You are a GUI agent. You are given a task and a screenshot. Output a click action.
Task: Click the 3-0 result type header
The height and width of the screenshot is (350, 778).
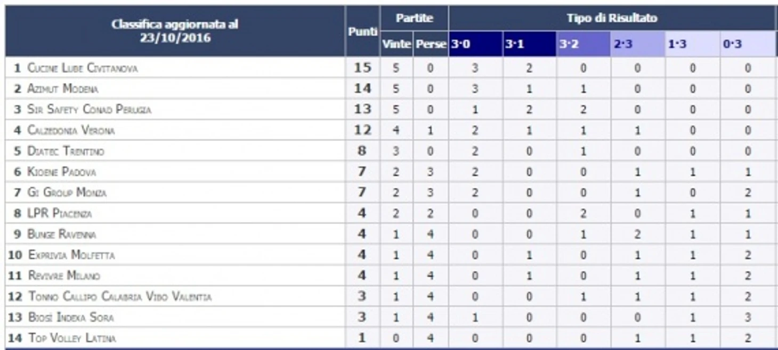pos(475,44)
